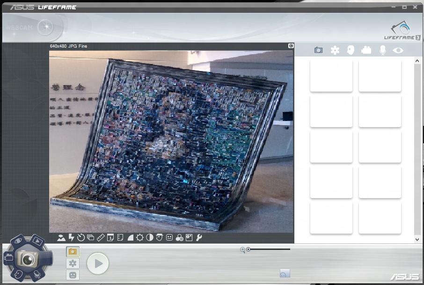Click the dotted page frame icon
The width and height of the screenshot is (424, 285).
(120, 237)
